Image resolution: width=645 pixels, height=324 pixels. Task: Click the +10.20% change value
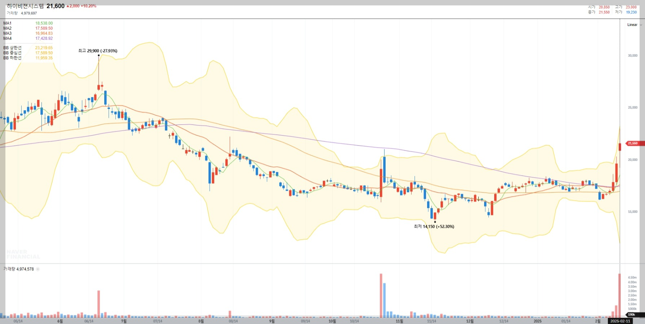click(89, 6)
